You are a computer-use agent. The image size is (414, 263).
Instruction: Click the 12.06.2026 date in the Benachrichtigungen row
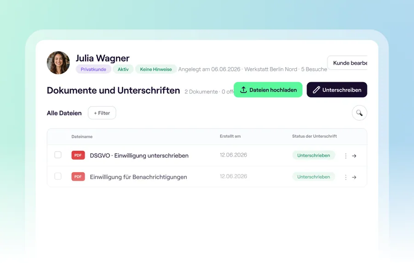(x=233, y=176)
